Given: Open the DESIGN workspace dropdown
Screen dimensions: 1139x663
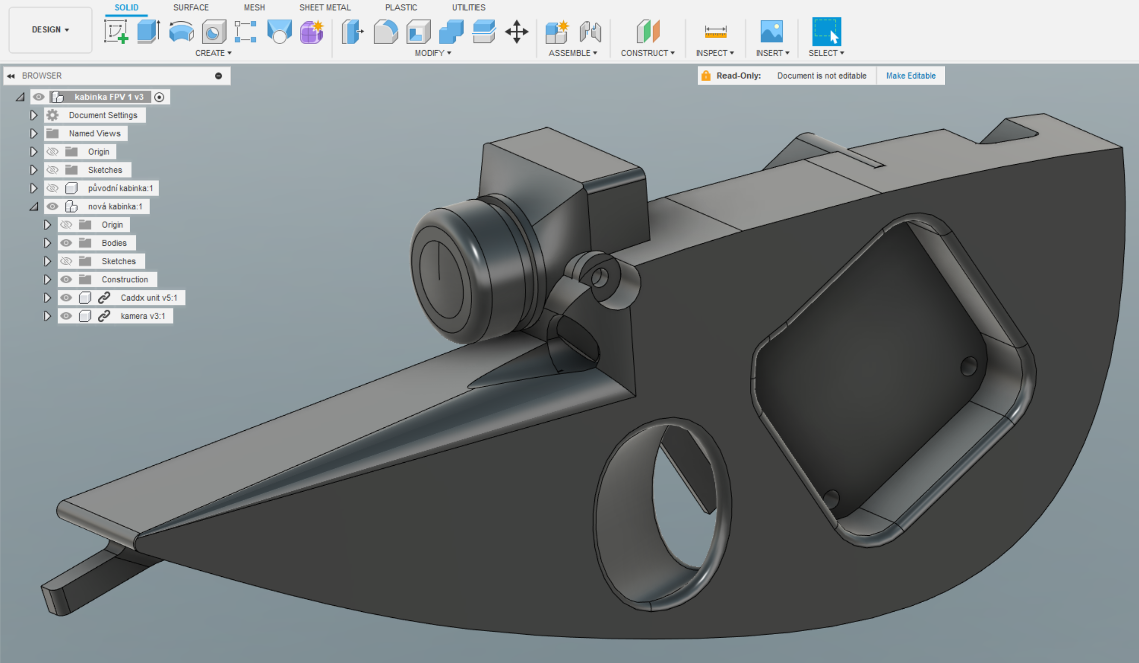Looking at the screenshot, I should point(50,29).
